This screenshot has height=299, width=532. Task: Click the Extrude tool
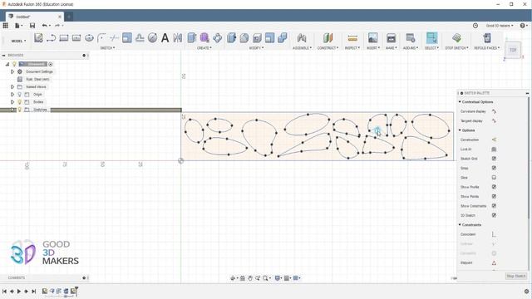tap(192, 37)
